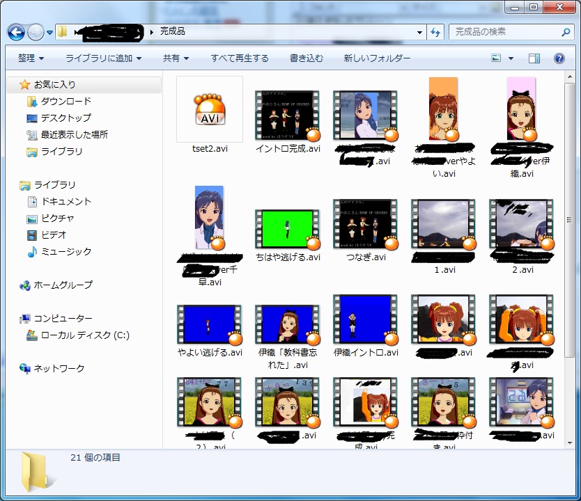Toggle the preview pane button
581x501 pixels.
534,58
